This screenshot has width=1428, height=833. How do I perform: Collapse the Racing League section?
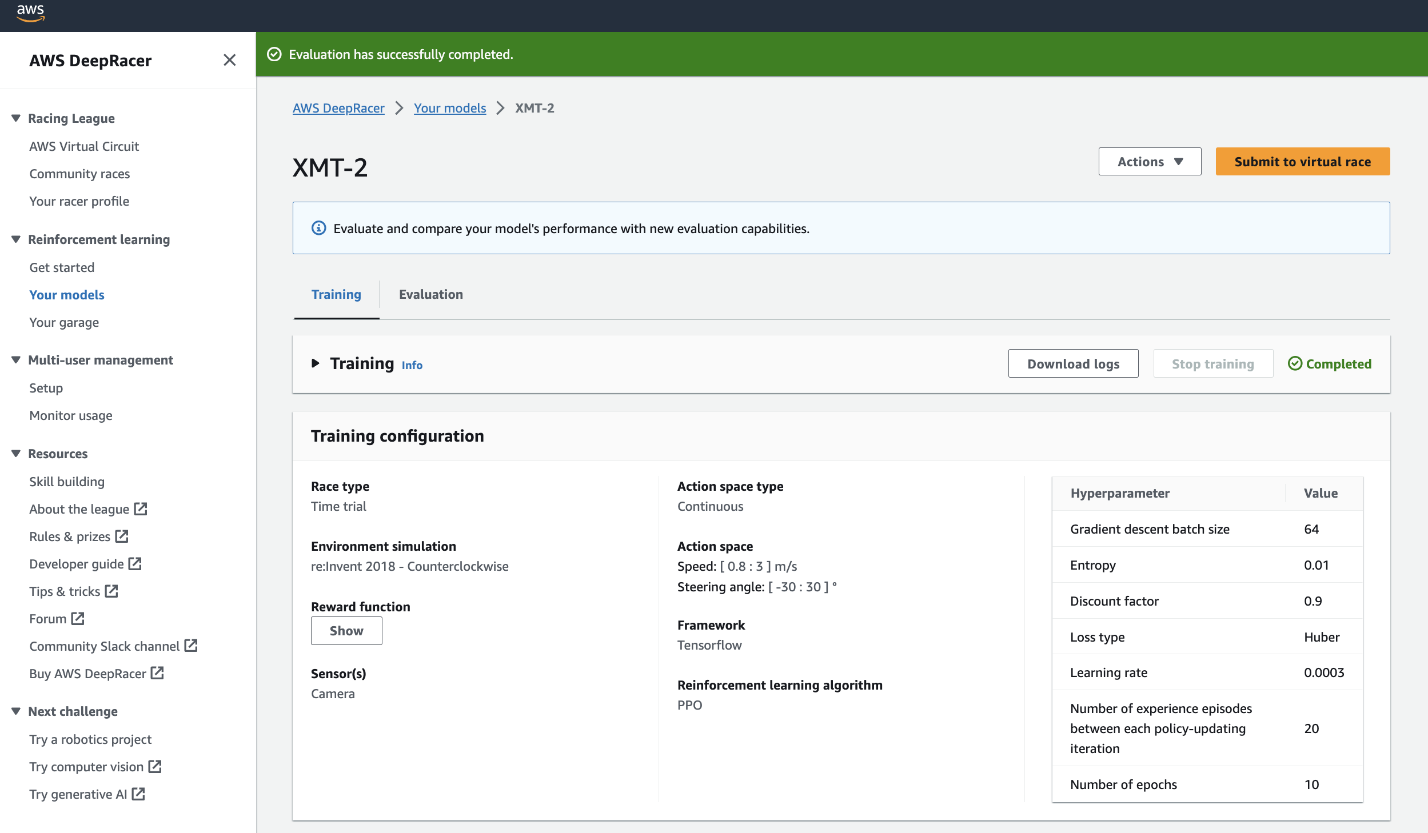coord(16,118)
